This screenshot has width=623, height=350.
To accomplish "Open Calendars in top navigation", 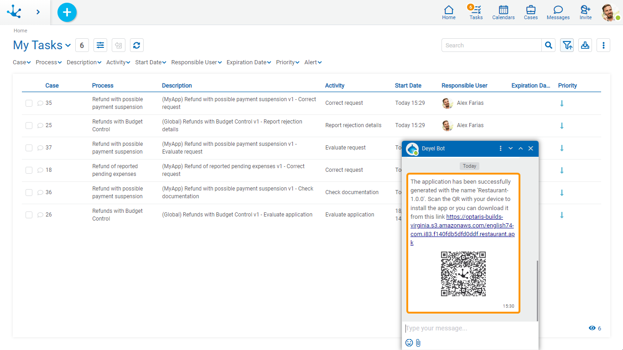I will point(504,12).
